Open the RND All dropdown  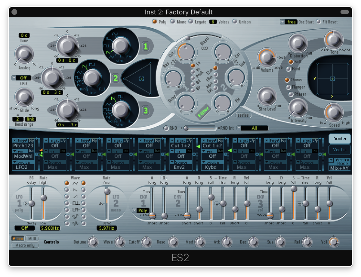coord(252,128)
